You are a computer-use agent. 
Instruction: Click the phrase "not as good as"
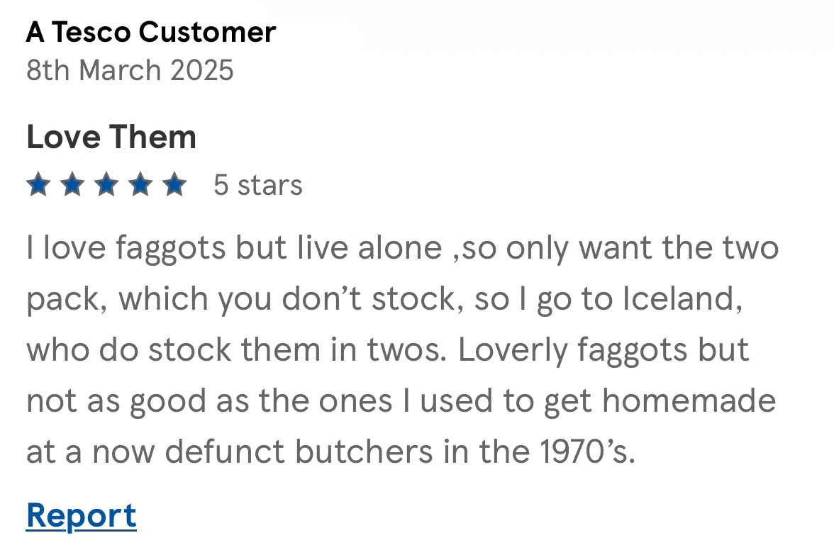[138, 401]
